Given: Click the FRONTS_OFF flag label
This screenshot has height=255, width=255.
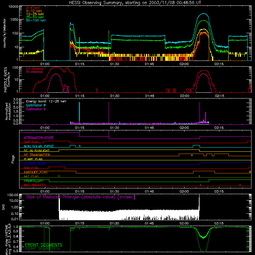Looking at the screenshot, I should 33,181.
